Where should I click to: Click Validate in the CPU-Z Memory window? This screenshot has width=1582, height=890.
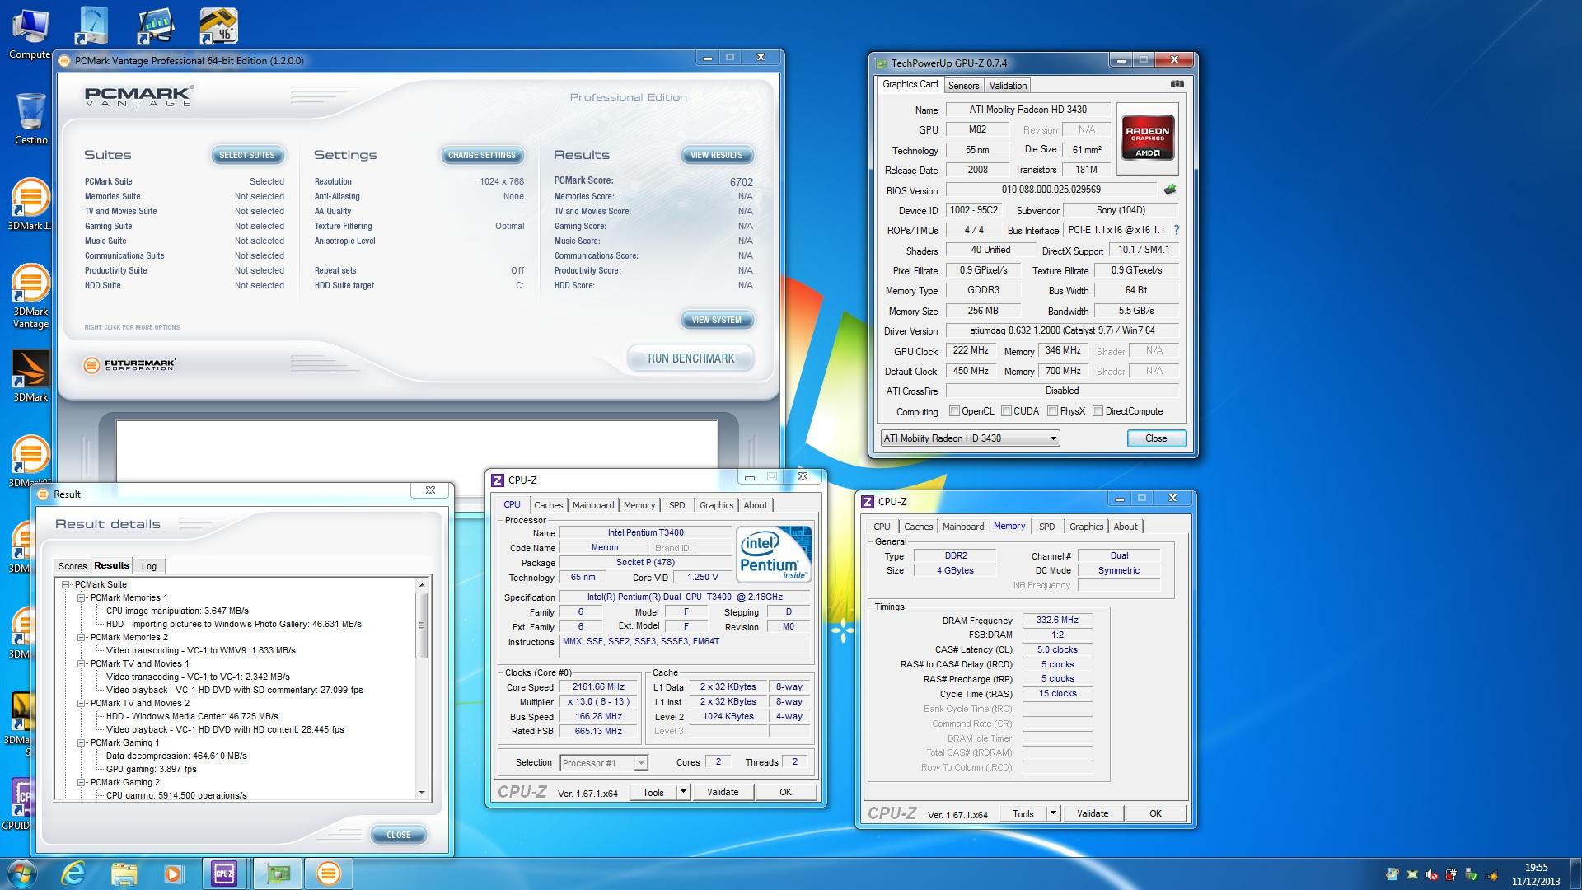click(x=1093, y=813)
